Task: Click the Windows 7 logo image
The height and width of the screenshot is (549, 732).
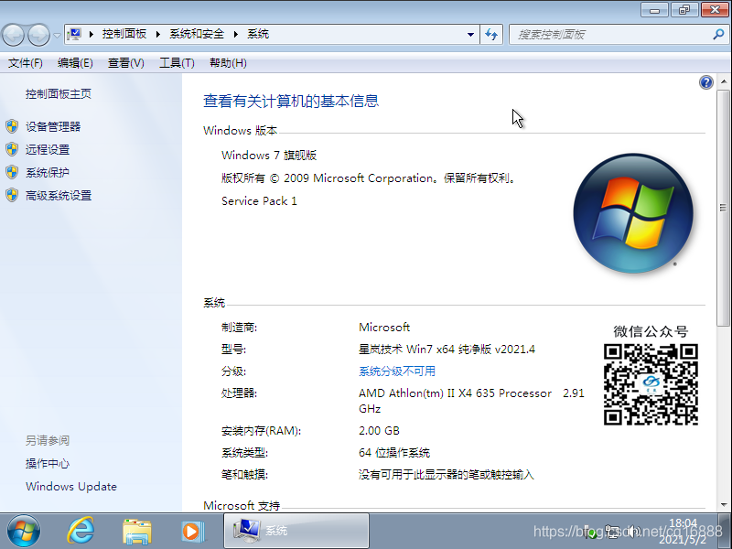Action: point(633,213)
